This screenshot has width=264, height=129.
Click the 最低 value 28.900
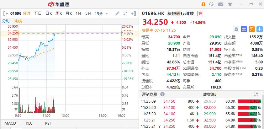click(174, 43)
